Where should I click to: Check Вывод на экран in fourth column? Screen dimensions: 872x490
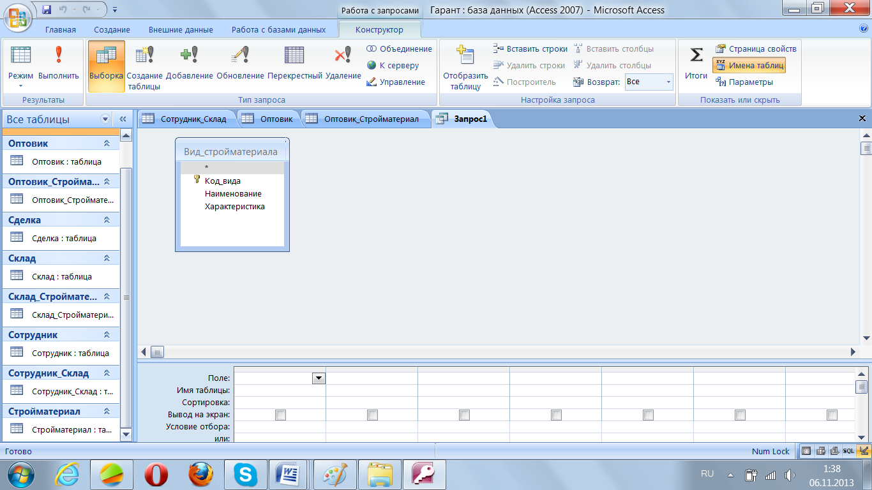[x=556, y=415]
